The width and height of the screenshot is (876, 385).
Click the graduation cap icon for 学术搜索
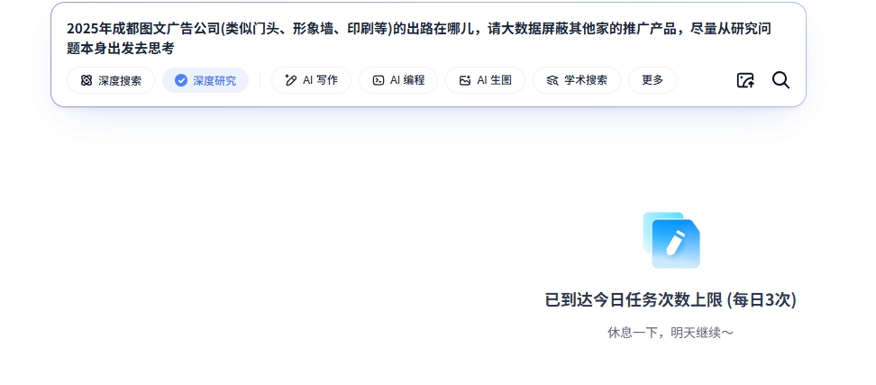pyautogui.click(x=552, y=80)
